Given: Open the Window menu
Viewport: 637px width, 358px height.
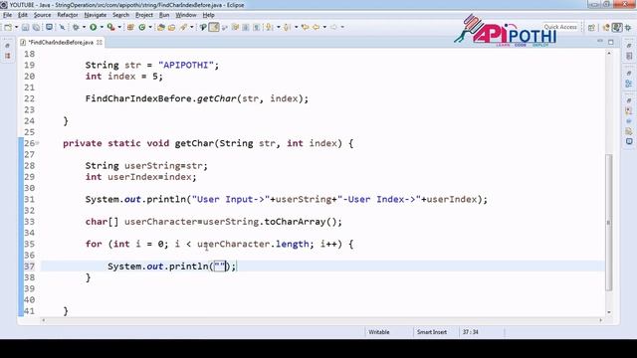Looking at the screenshot, I should pos(186,15).
